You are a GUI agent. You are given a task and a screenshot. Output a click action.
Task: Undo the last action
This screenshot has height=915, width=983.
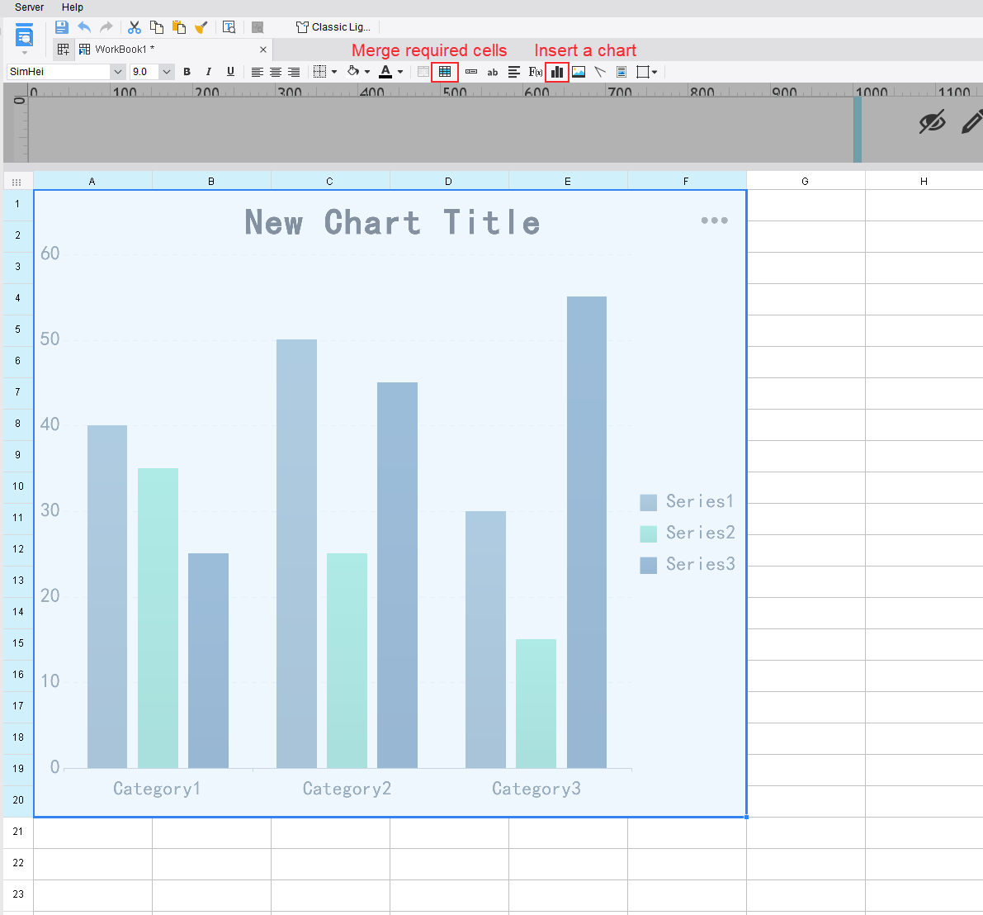pos(84,27)
